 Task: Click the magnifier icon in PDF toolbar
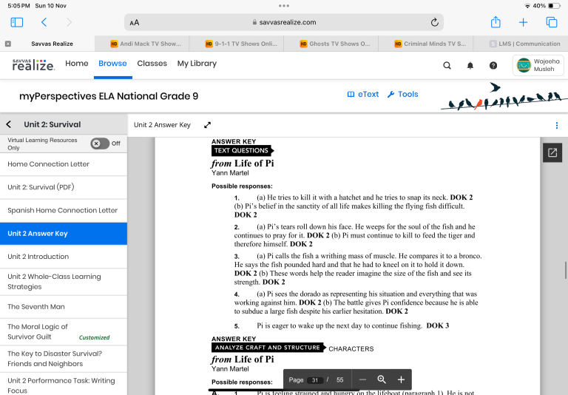pos(382,379)
